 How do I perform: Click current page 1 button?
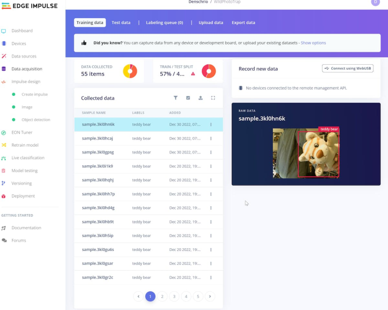(150, 296)
